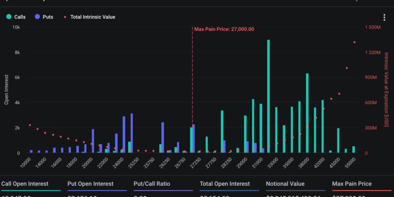Click the top intrinsic value dot at 55000
394x197 pixels.
click(x=354, y=42)
